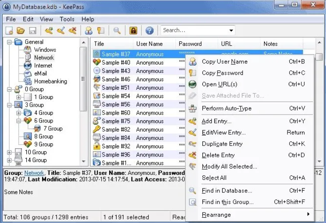Click the disc icon beside Sample #43
The height and width of the screenshot is (223, 326).
click(97, 71)
